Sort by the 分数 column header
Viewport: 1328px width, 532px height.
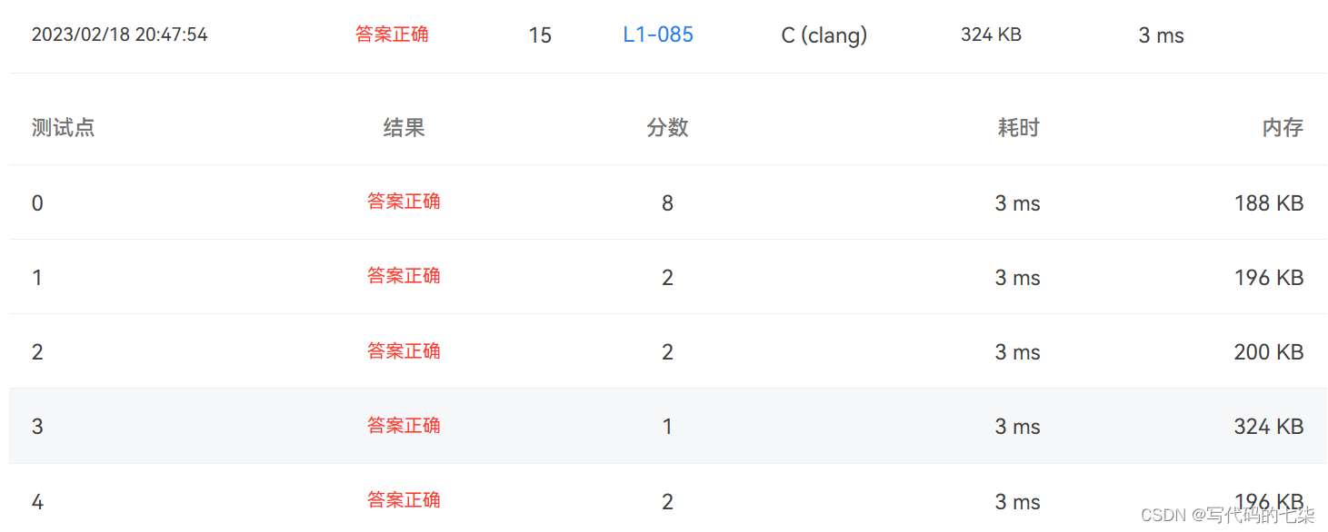[x=667, y=127]
